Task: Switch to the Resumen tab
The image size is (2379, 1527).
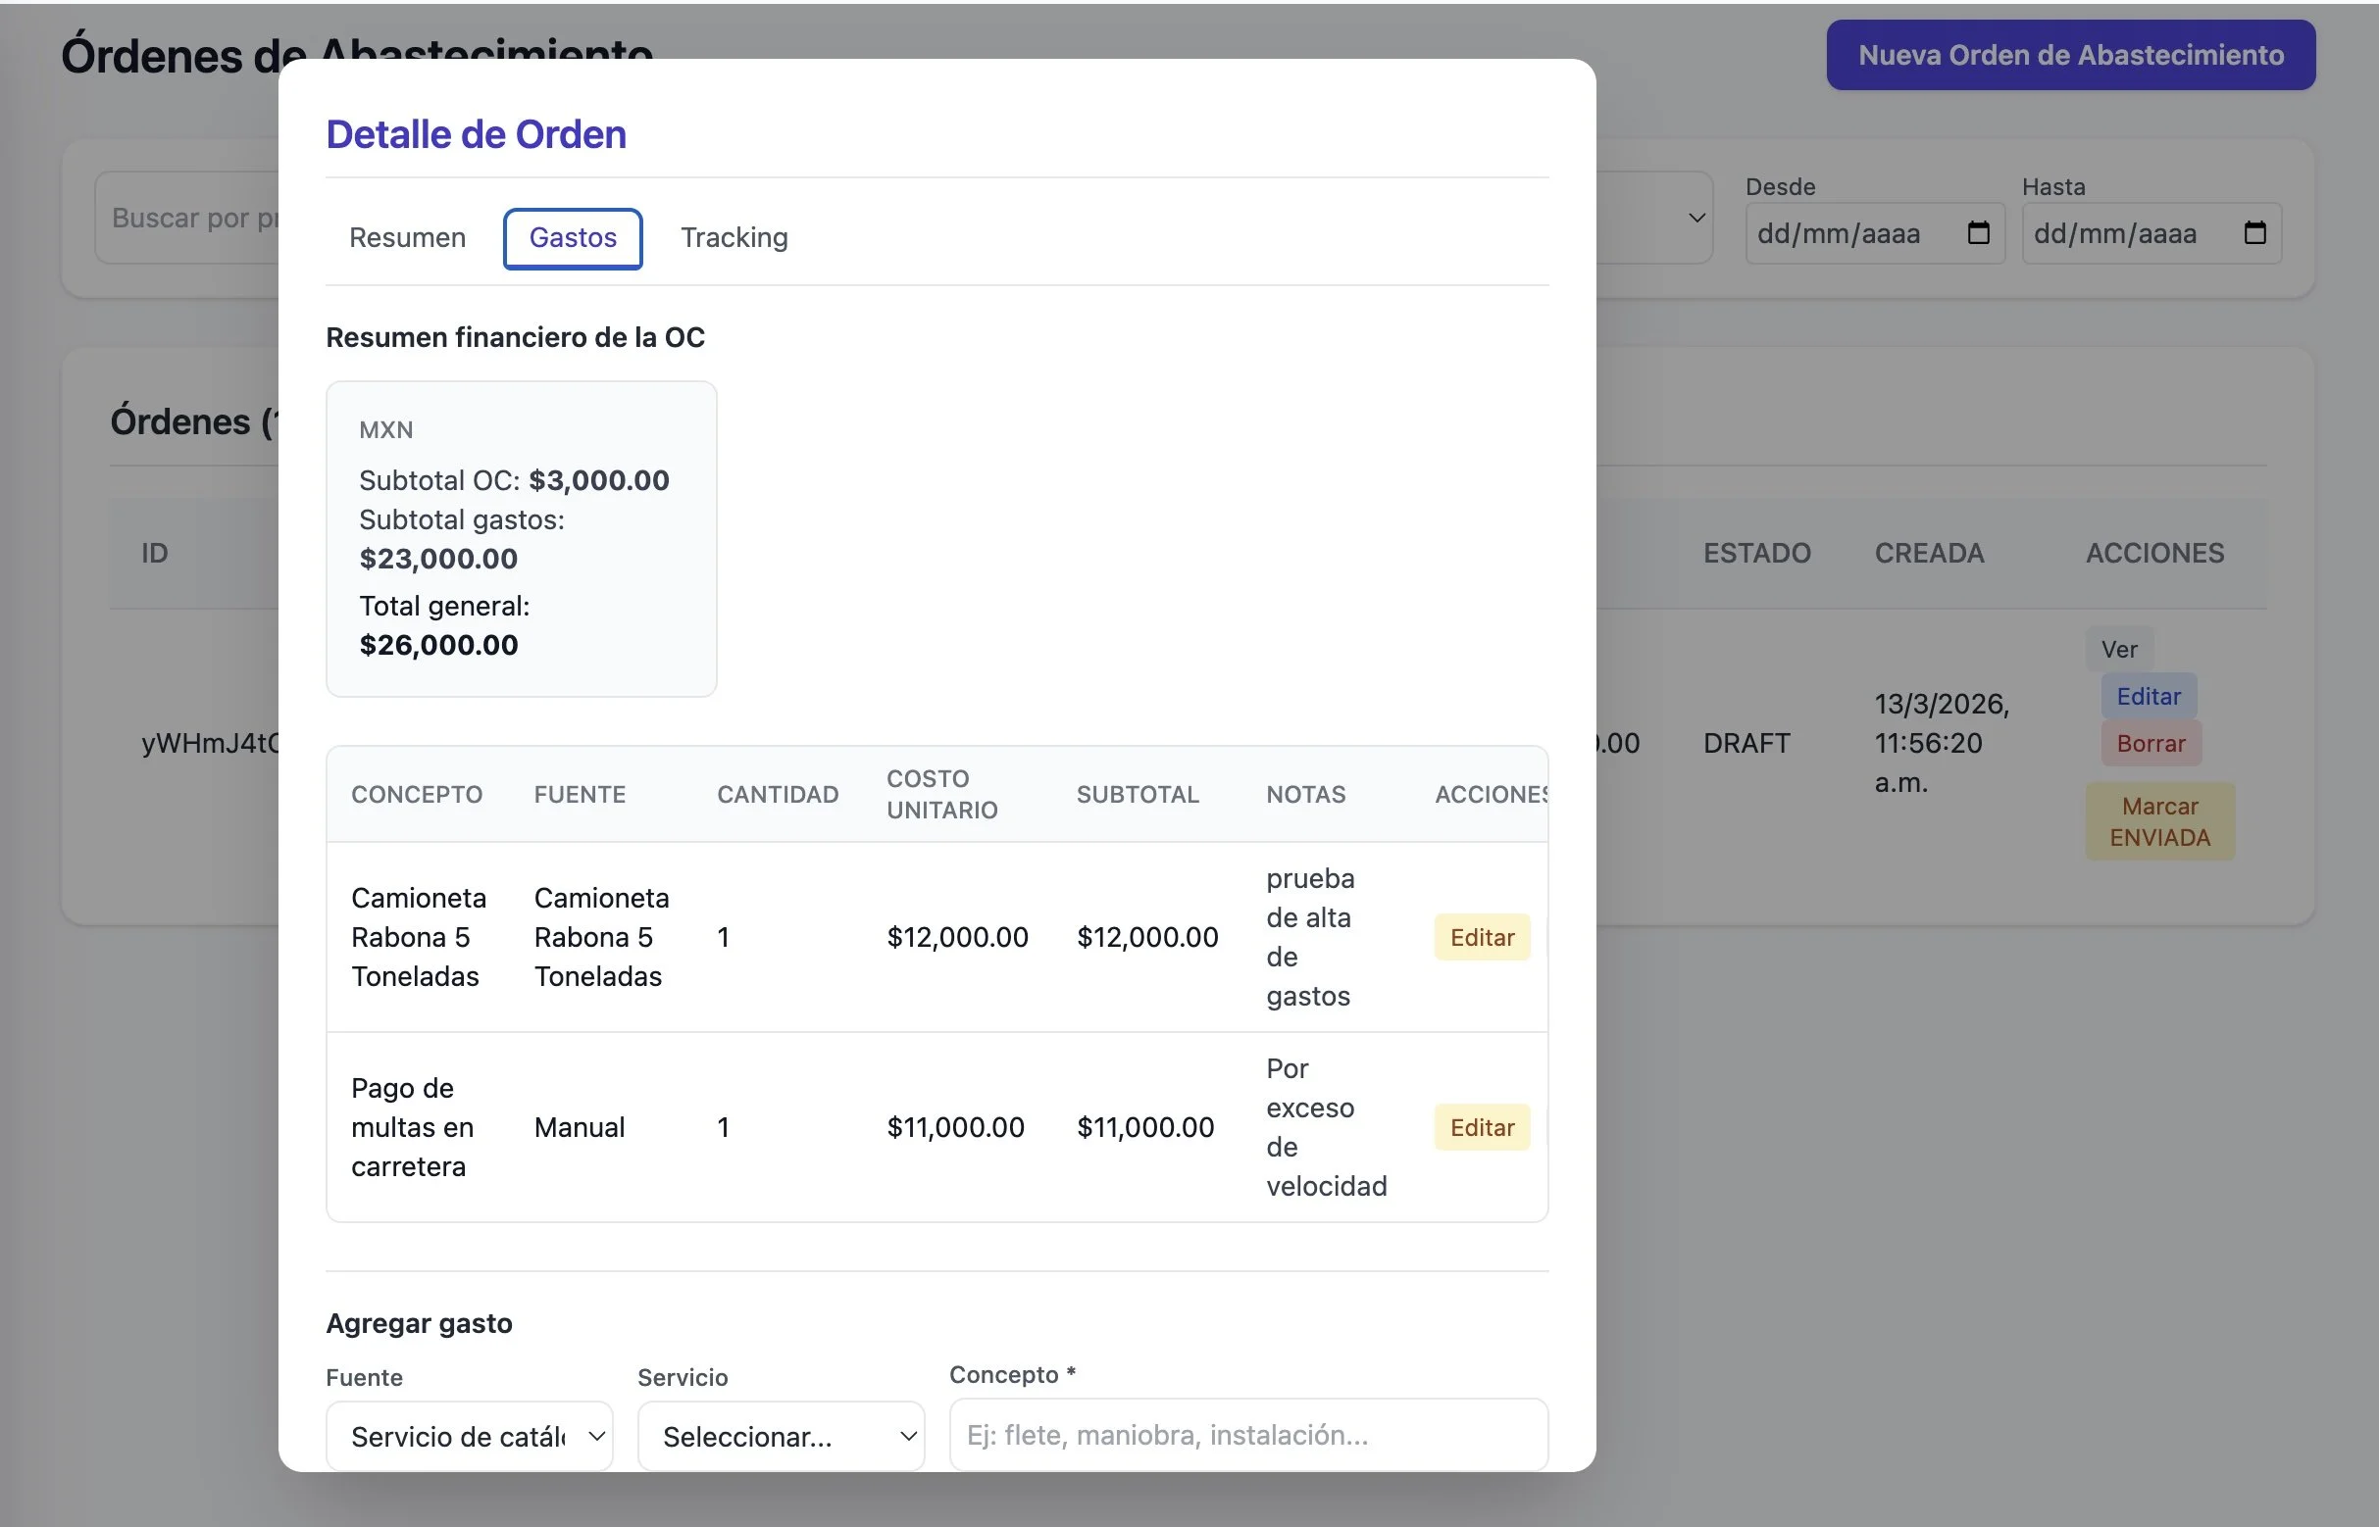Action: tap(407, 238)
